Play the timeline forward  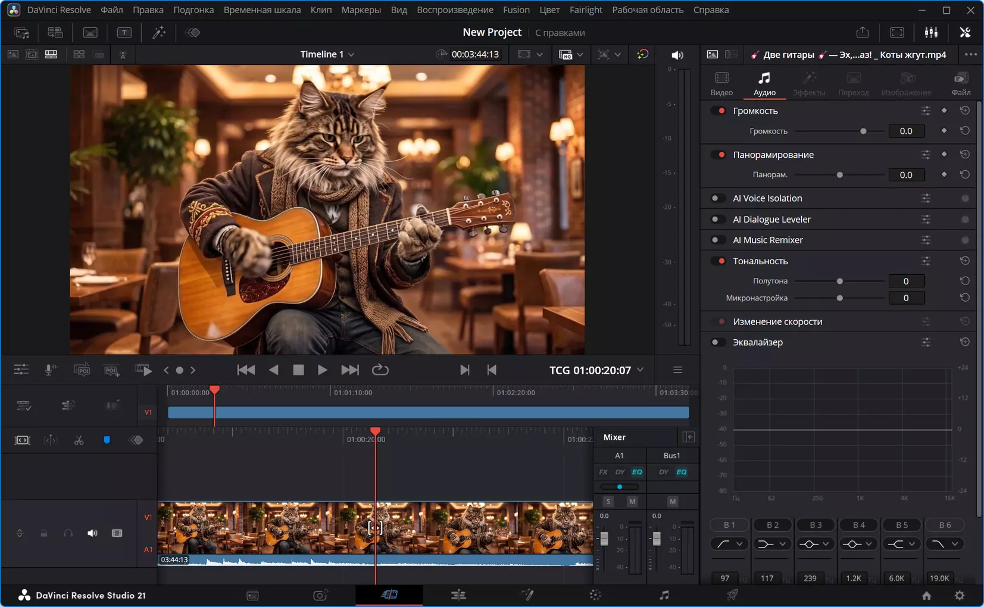[x=322, y=370]
